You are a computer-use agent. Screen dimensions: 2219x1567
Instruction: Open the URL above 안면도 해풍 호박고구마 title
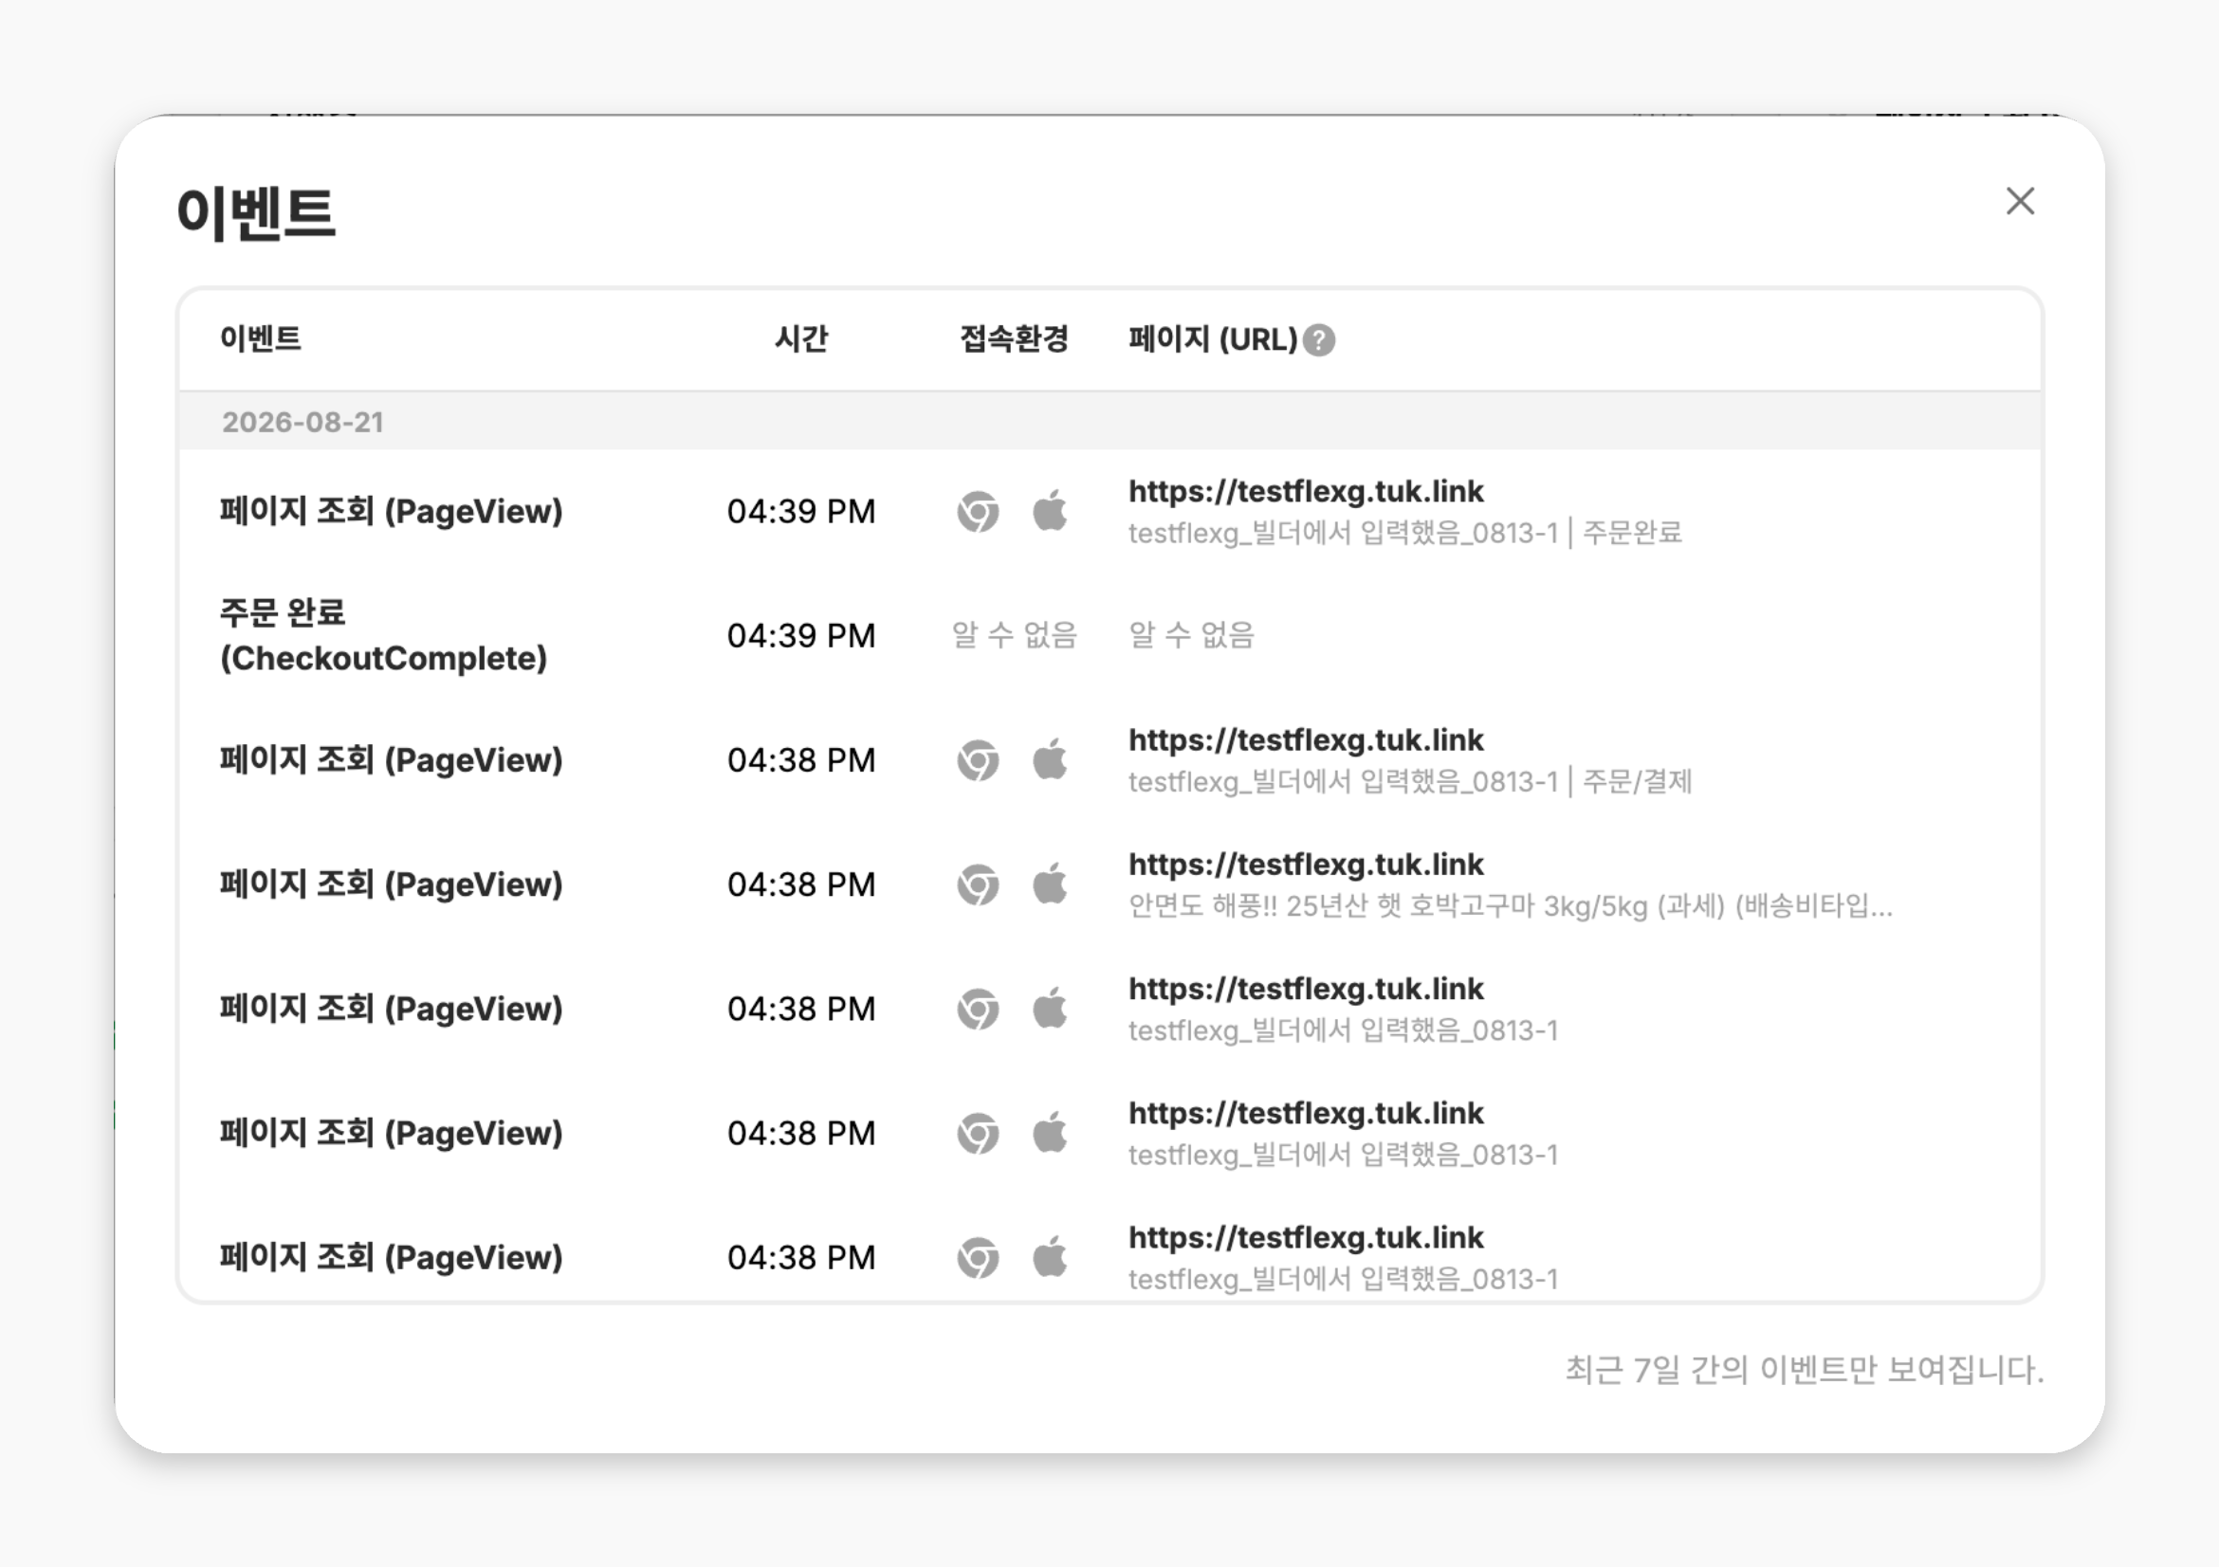coord(1306,865)
